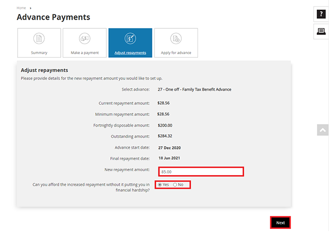Click the Advance Payments page heading
This screenshot has height=233, width=329.
point(54,17)
